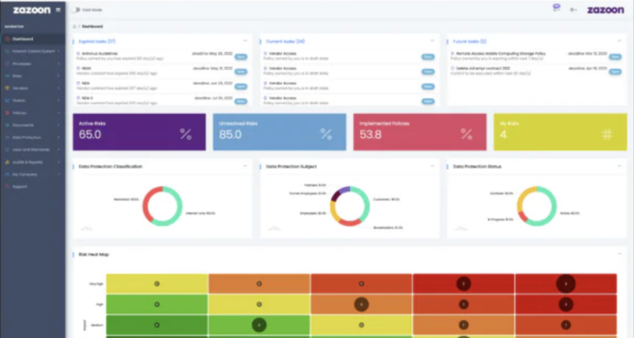Collapse the Future tasks panel via its minus icon

pyautogui.click(x=619, y=41)
